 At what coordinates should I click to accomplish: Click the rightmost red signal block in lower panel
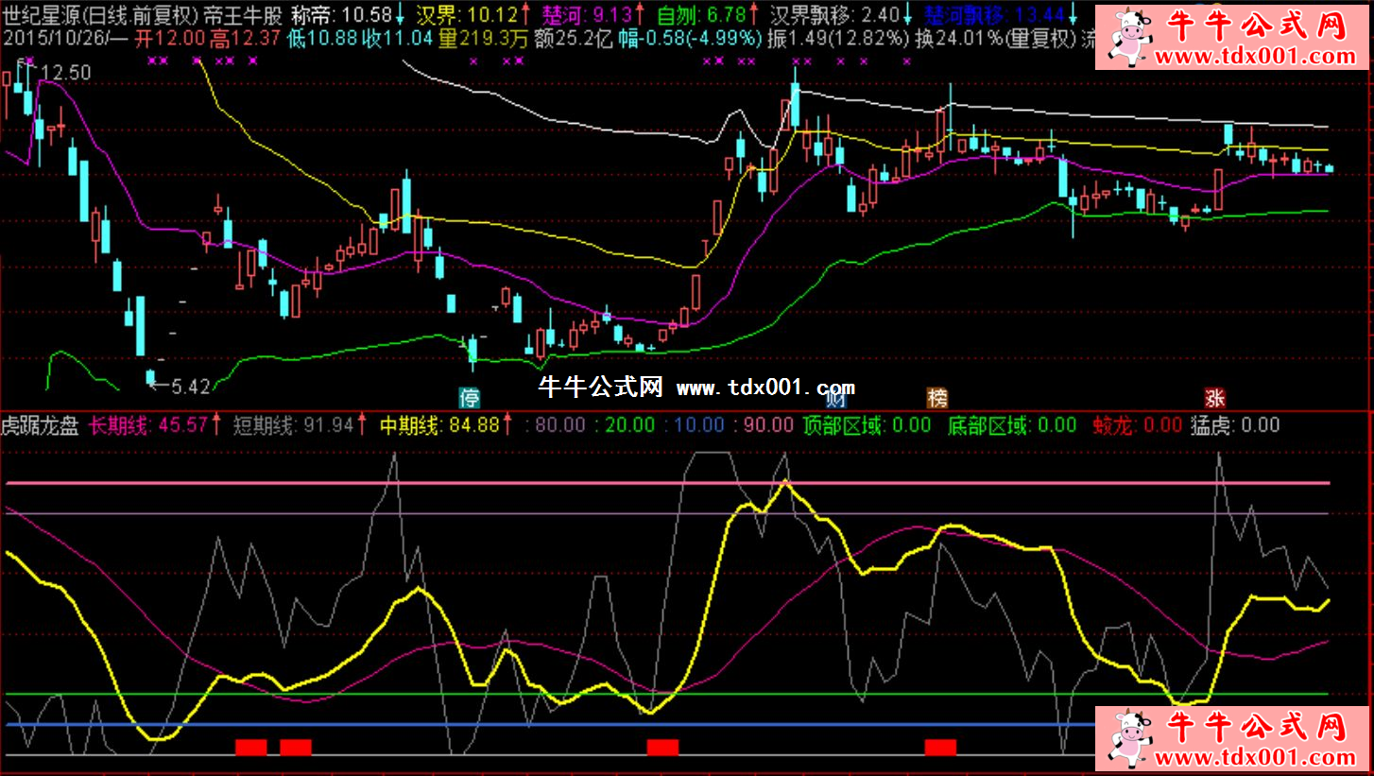(x=940, y=747)
